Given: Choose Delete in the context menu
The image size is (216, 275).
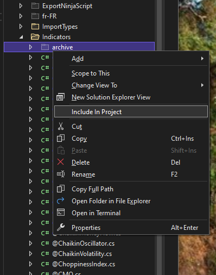Looking at the screenshot, I should click(131, 162).
